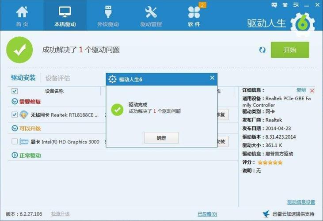Click the gear icon in dialog title

112,79
